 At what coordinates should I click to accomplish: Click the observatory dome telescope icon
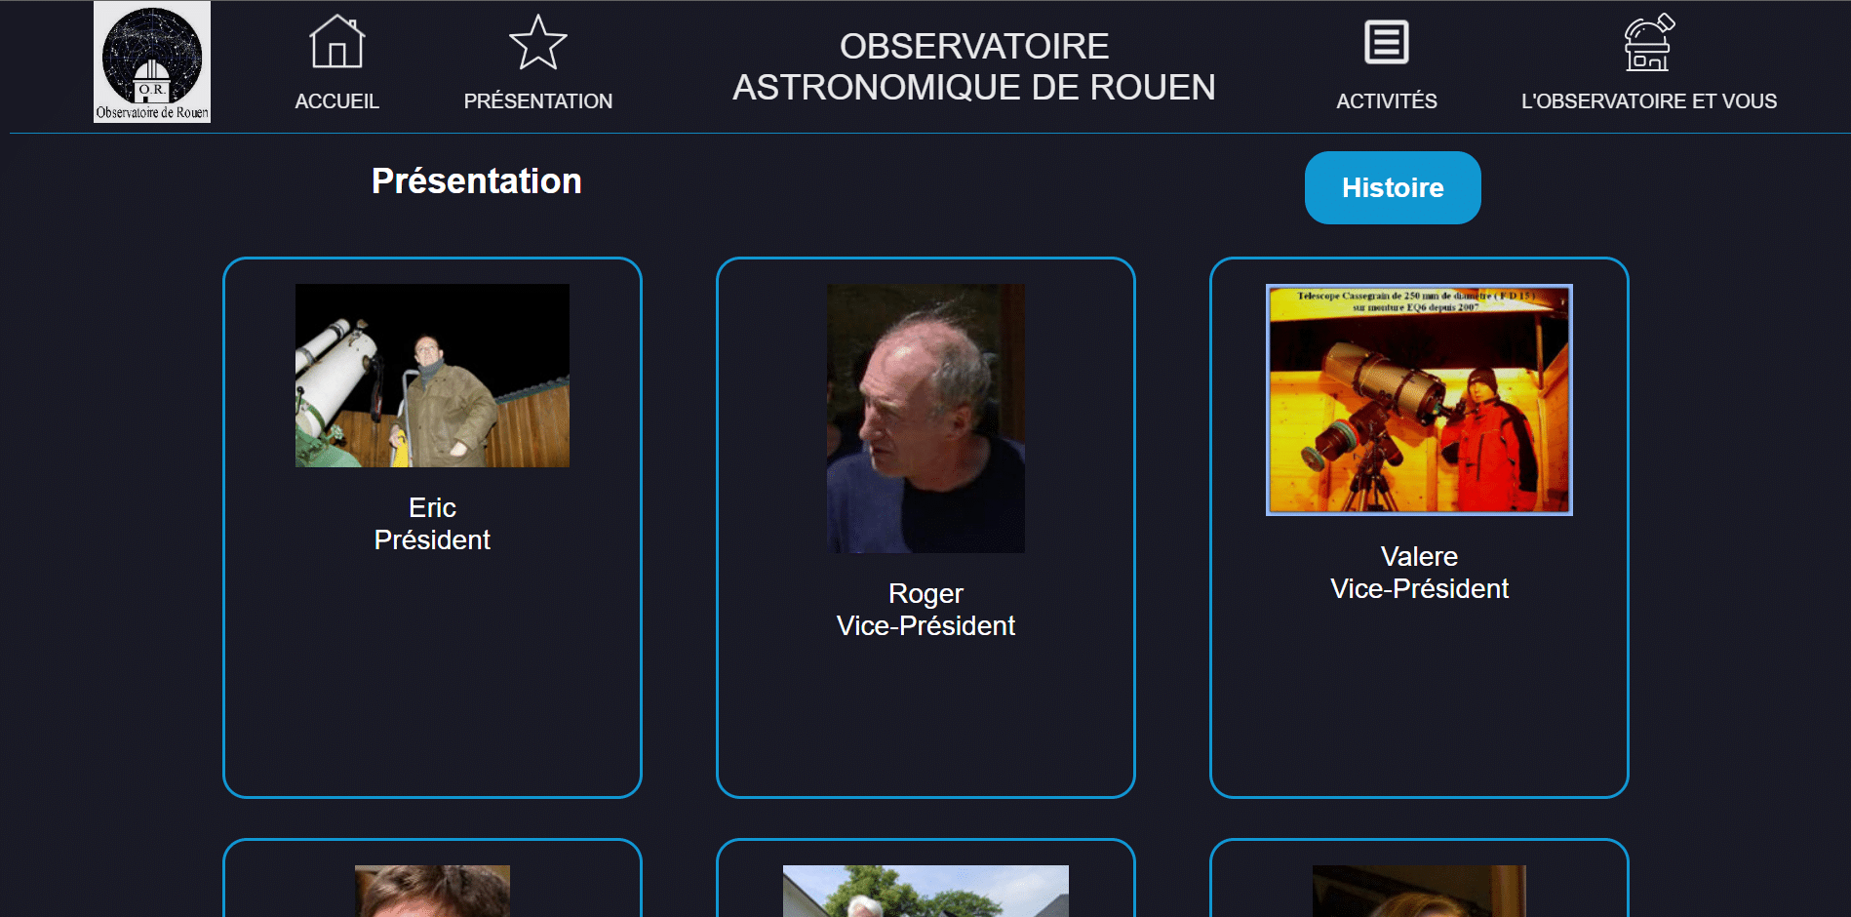point(1649,42)
